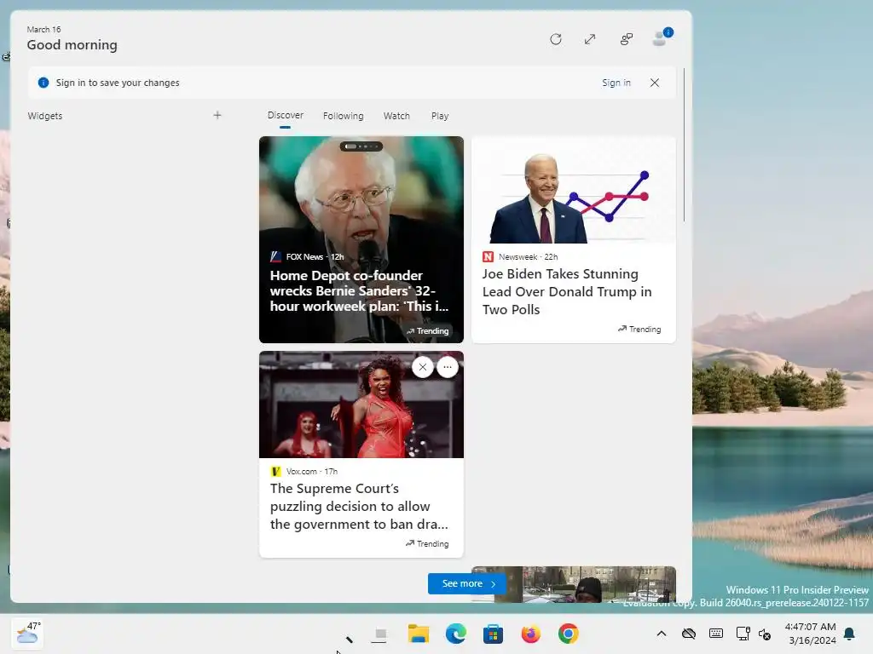Click the FOX News source label
Viewport: 873px width, 654px height.
(x=304, y=256)
